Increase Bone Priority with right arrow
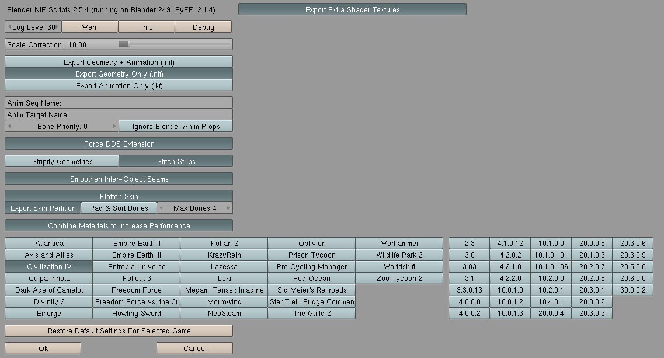Image resolution: width=664 pixels, height=358 pixels. click(x=114, y=126)
